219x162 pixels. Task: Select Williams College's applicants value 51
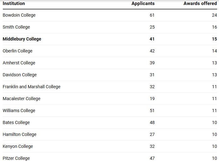coord(152,111)
